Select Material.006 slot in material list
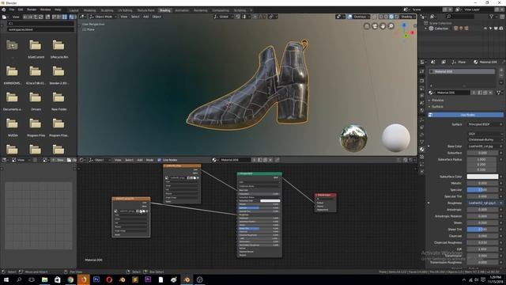506x285 pixels. click(x=463, y=72)
